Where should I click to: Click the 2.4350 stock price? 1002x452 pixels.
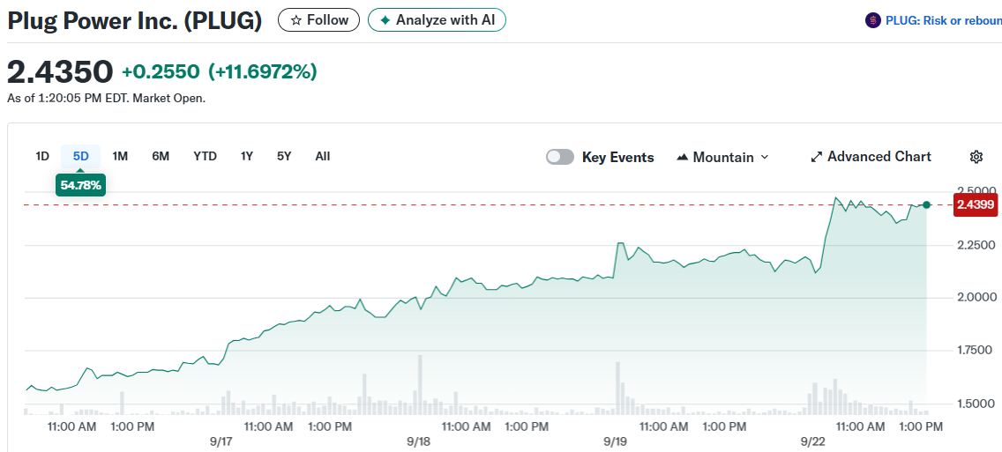[x=60, y=71]
